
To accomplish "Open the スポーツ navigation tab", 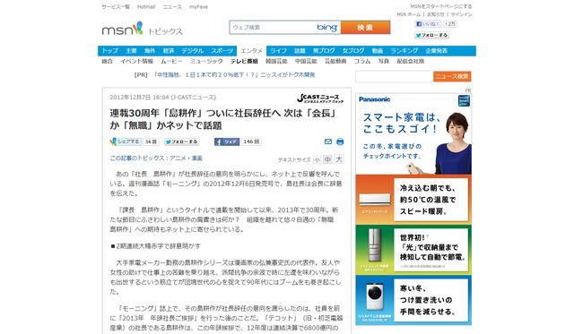I will pos(222,51).
